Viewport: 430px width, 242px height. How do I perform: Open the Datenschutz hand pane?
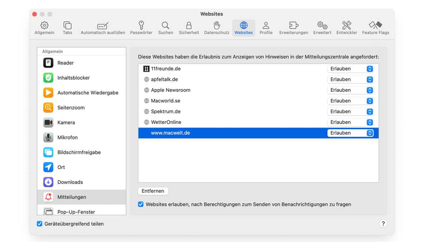216,28
